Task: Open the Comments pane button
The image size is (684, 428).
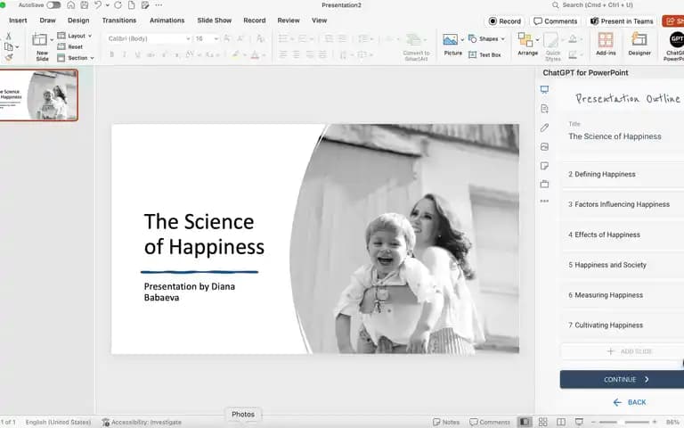Action: pyautogui.click(x=556, y=21)
